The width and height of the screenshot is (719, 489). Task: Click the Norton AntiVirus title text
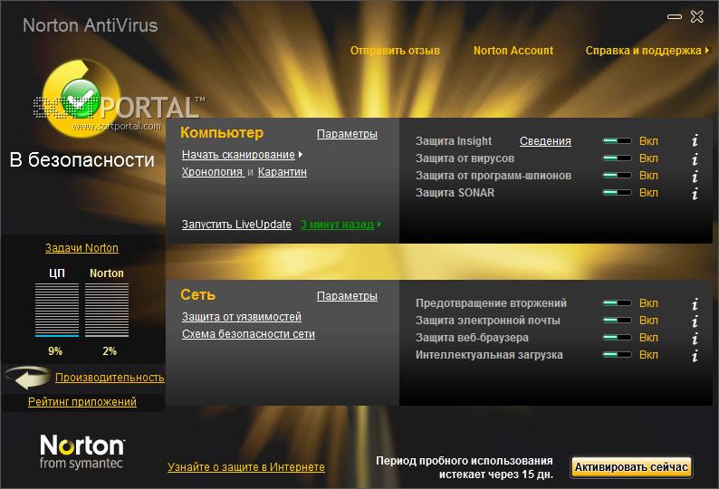click(x=91, y=25)
